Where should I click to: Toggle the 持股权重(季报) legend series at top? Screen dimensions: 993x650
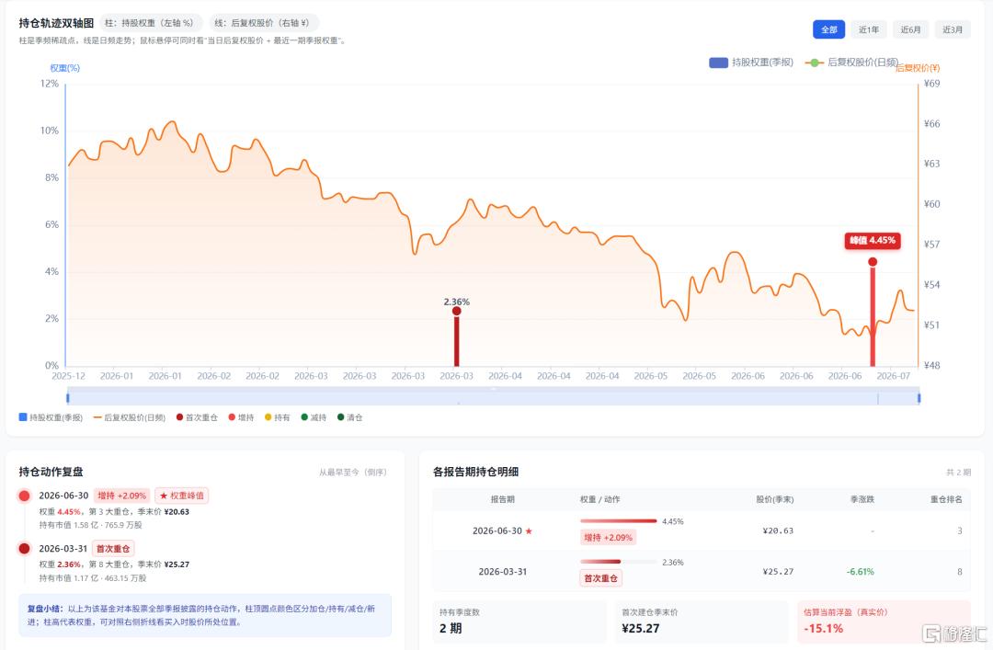[751, 63]
